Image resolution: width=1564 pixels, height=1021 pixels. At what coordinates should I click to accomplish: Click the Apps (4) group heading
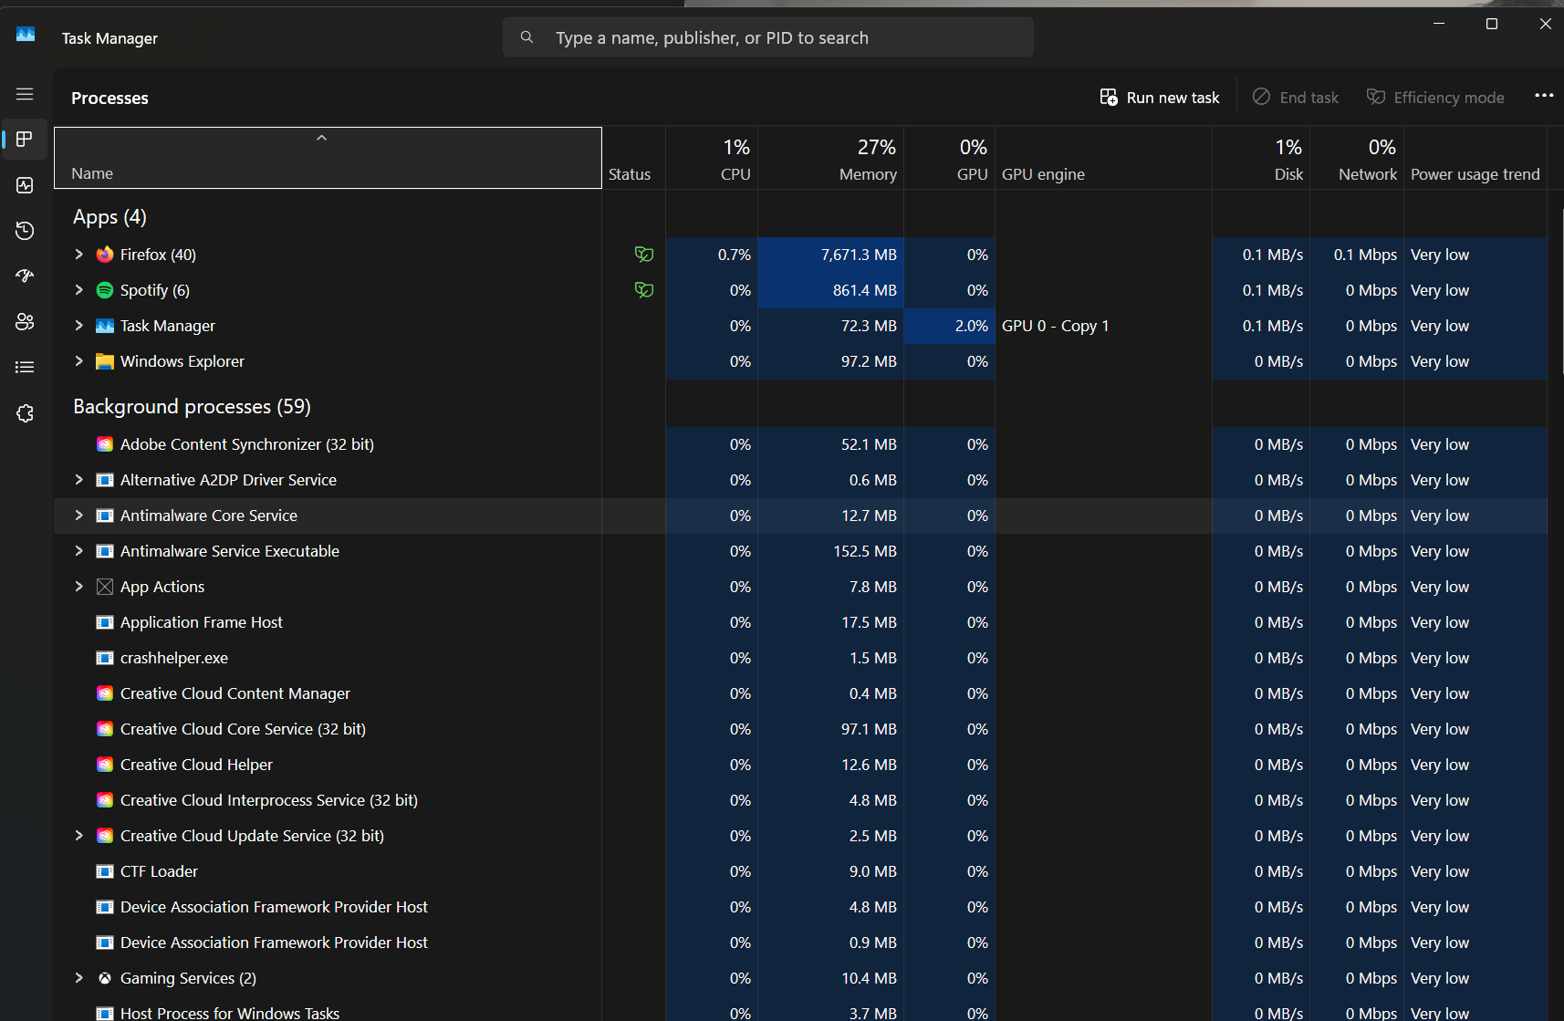(109, 217)
